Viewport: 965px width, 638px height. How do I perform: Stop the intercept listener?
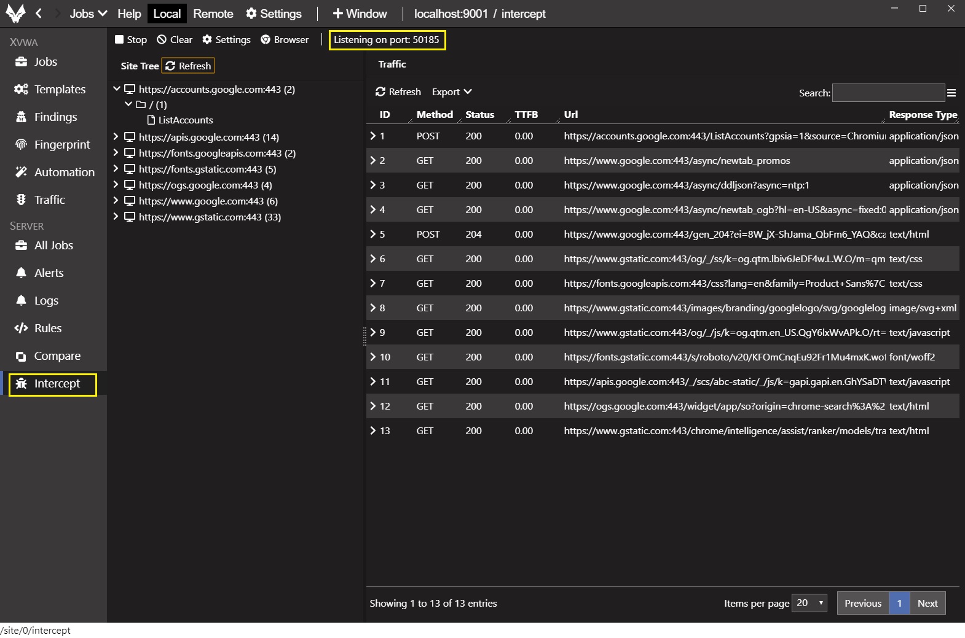pyautogui.click(x=130, y=40)
